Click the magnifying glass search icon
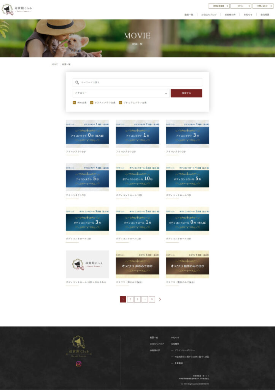 pos(77,82)
